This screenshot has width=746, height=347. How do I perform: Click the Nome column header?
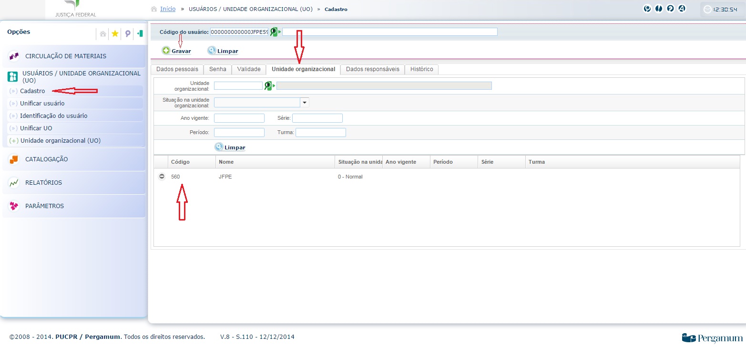226,162
